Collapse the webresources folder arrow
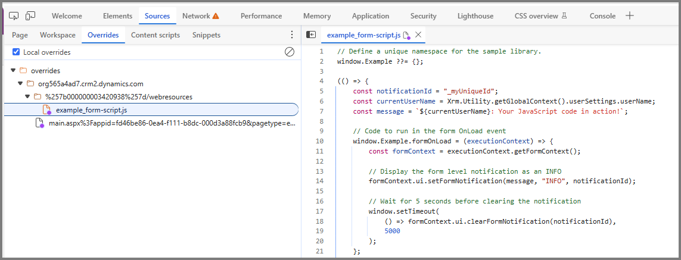Screen dimensions: 681x260 point(27,96)
